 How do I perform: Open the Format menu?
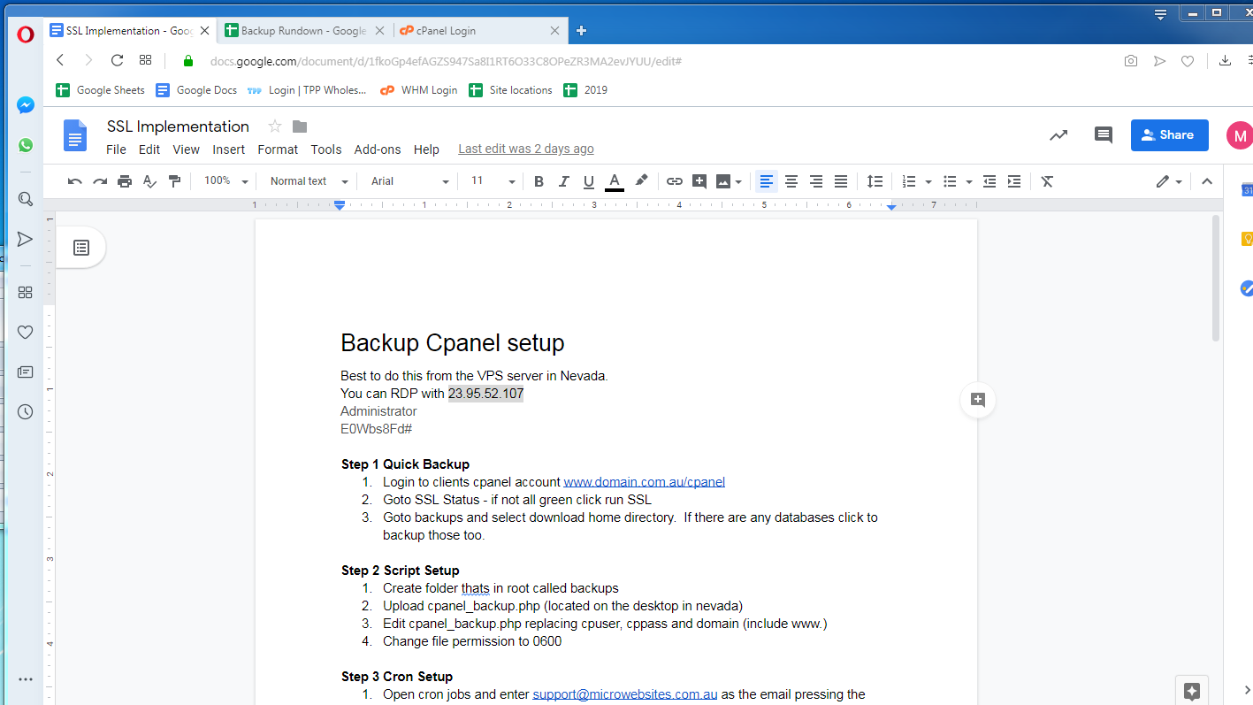pos(278,149)
